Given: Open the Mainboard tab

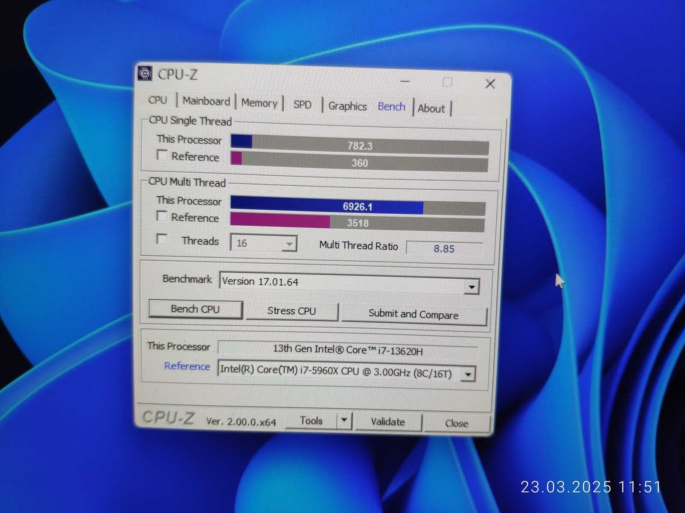Looking at the screenshot, I should 206,101.
